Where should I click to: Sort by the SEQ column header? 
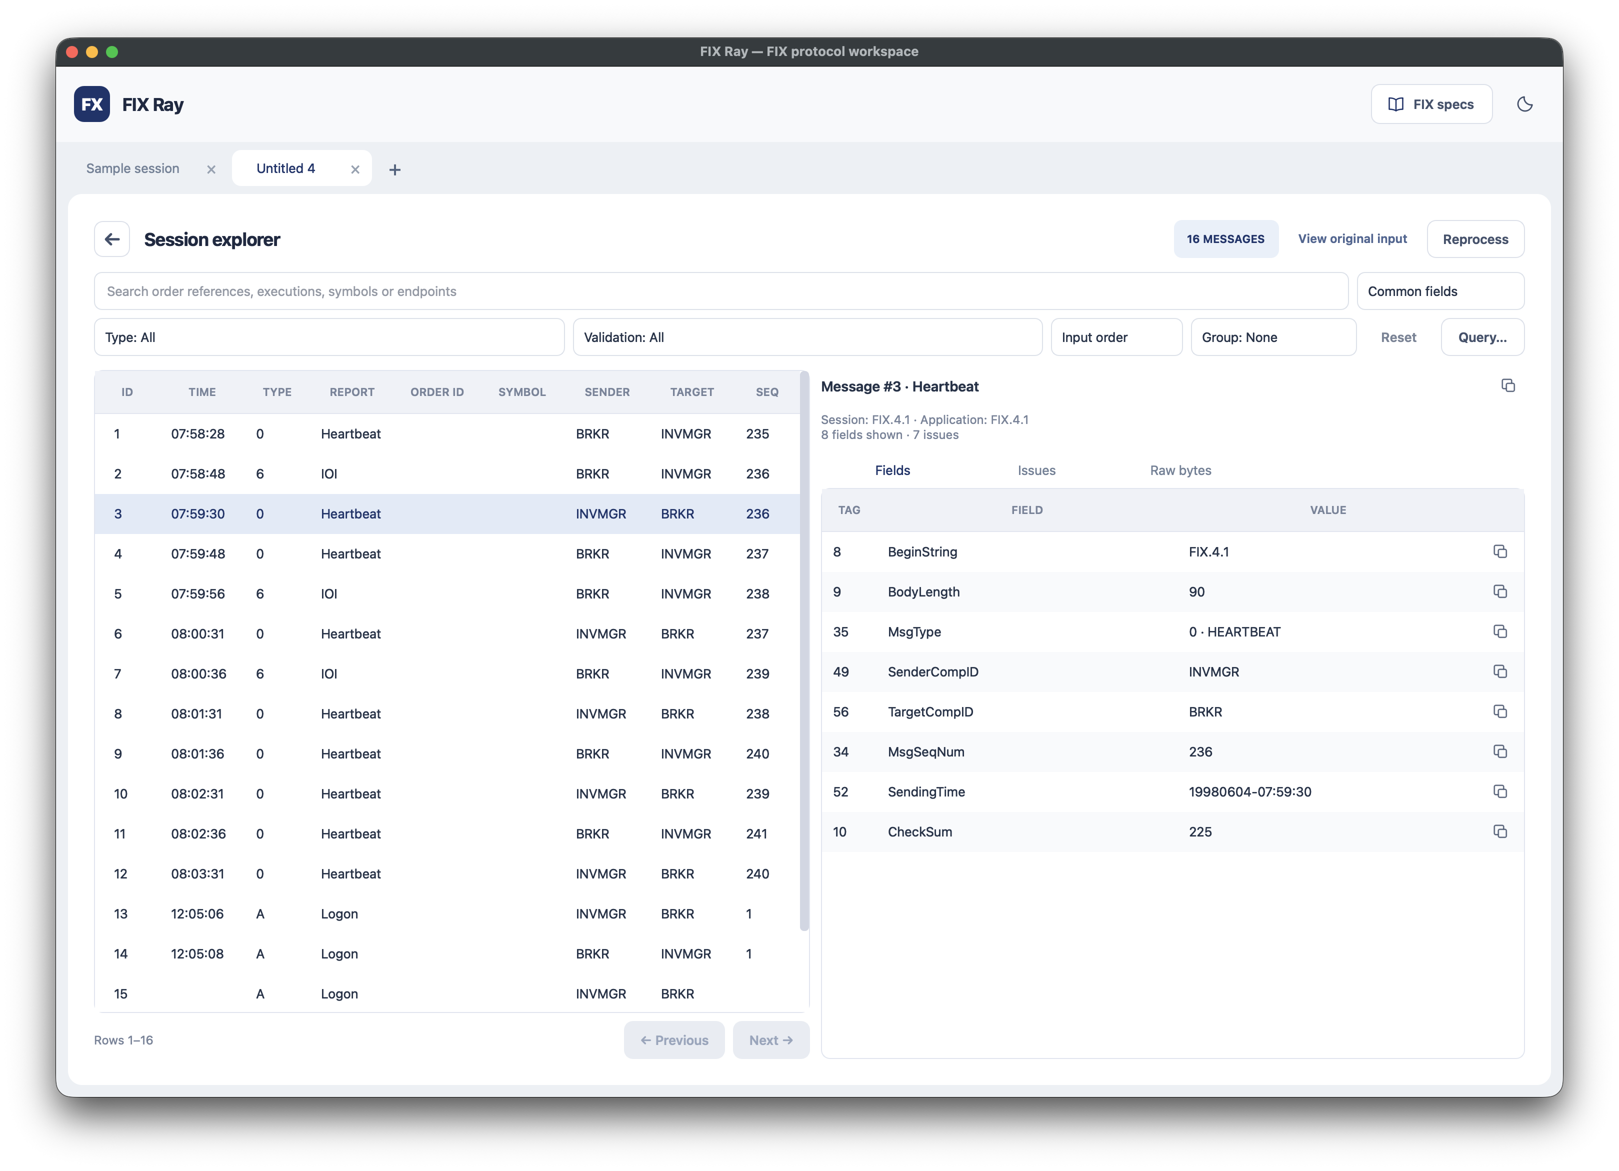(x=766, y=392)
